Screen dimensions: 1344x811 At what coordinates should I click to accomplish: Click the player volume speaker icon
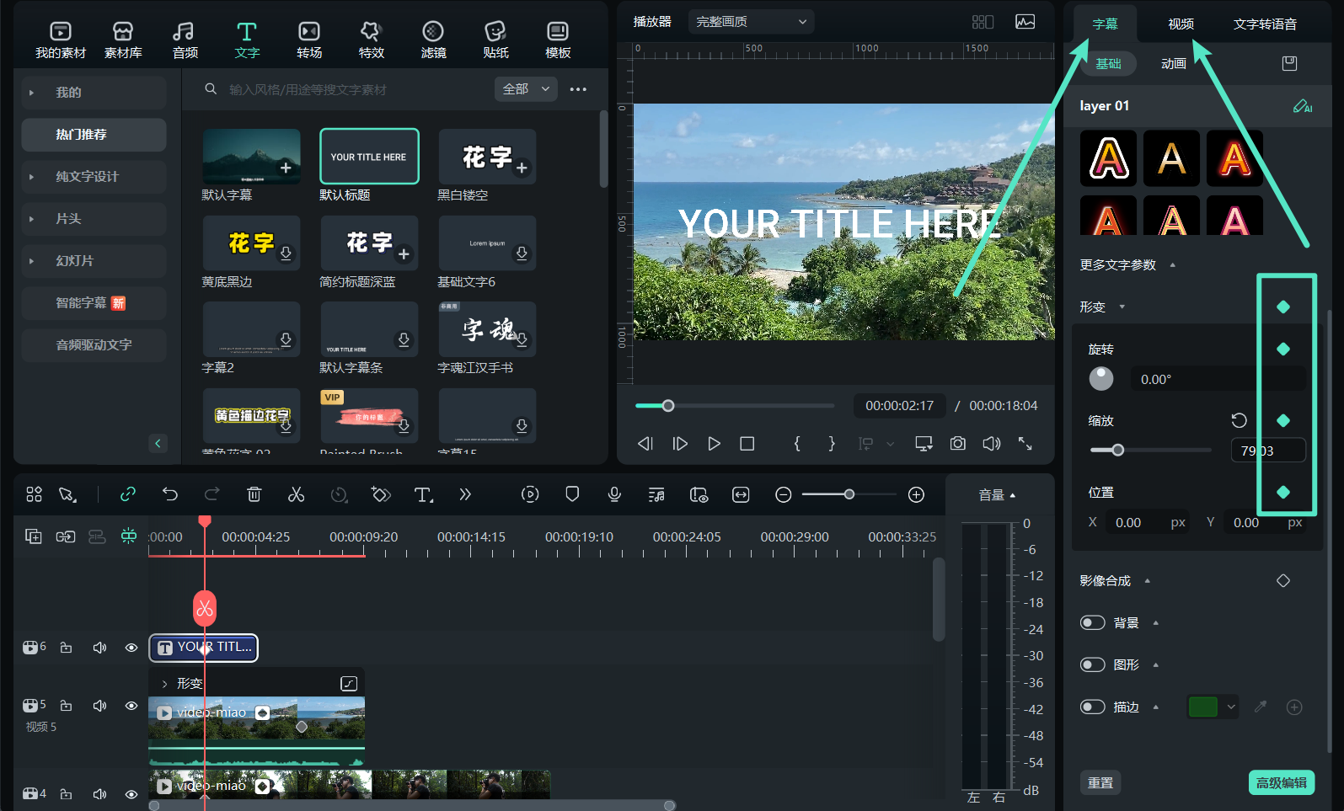click(992, 444)
